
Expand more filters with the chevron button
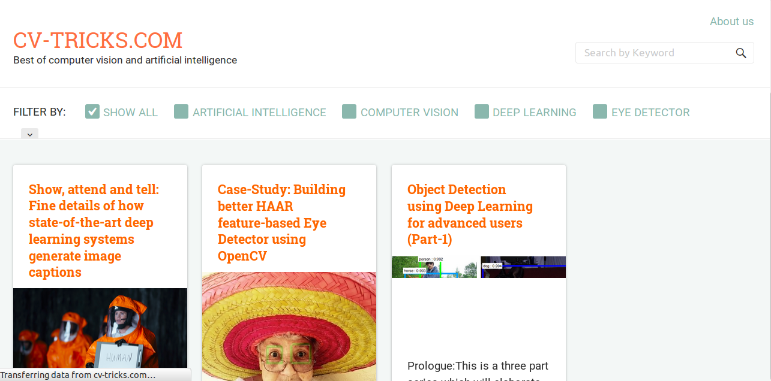(29, 134)
